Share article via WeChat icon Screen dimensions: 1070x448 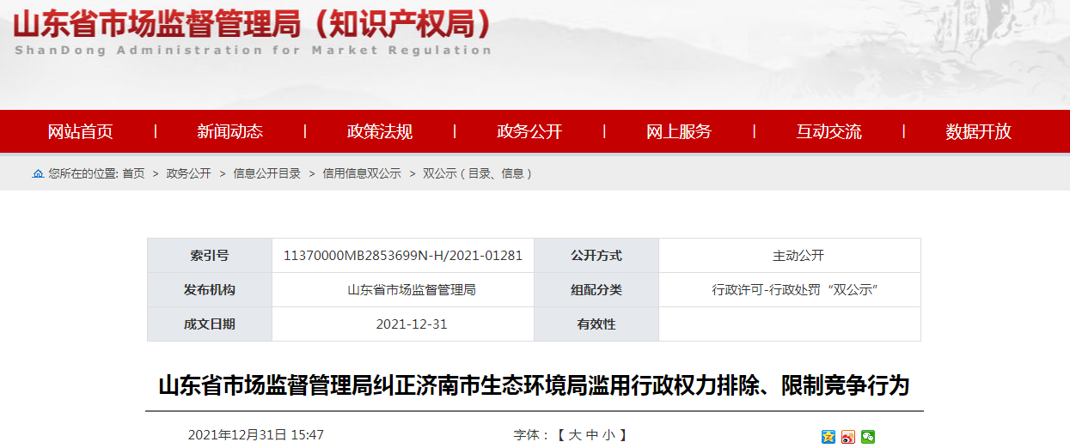[868, 437]
